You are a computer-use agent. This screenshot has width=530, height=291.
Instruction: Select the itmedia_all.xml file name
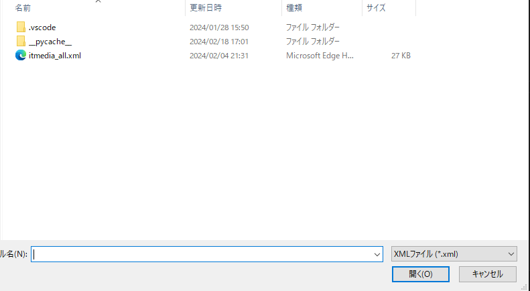tap(55, 56)
